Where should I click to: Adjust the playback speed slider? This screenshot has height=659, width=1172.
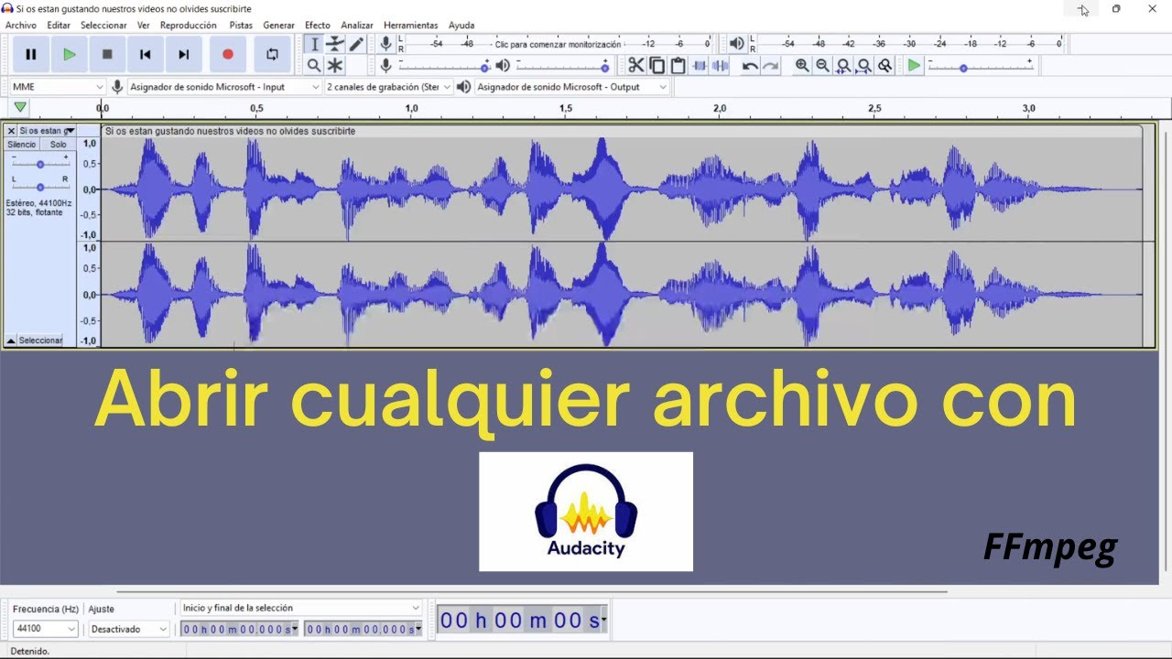pyautogui.click(x=981, y=65)
